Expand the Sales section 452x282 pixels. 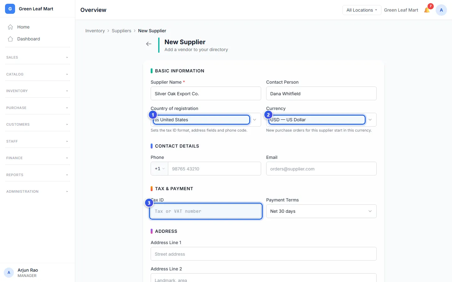(38, 57)
